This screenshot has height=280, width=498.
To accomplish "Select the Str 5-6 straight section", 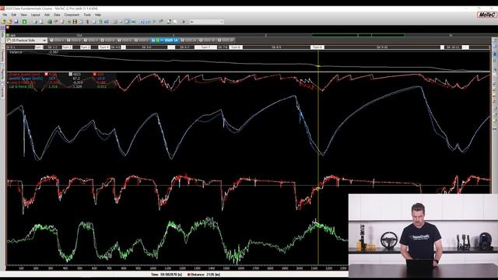I will [146, 47].
